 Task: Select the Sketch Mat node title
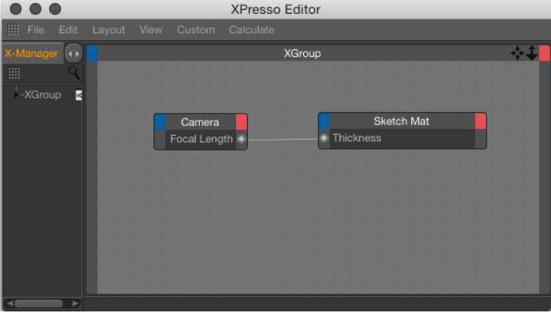point(401,121)
